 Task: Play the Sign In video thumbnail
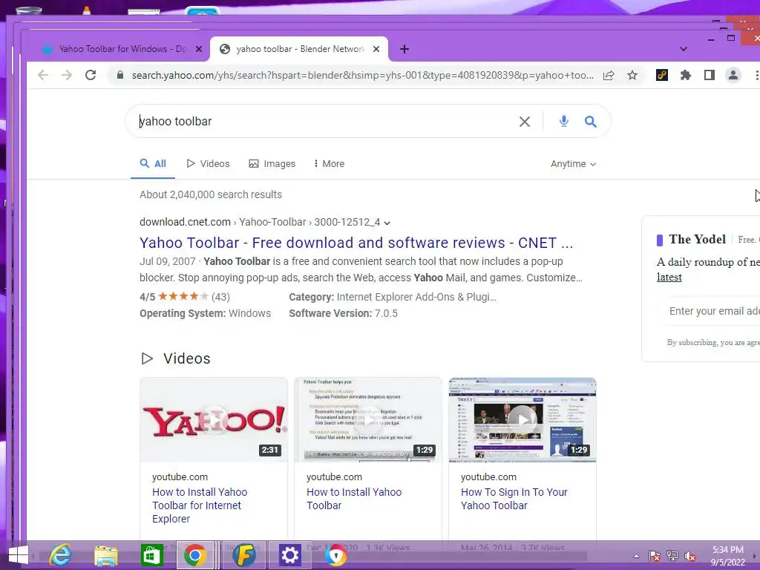point(522,420)
